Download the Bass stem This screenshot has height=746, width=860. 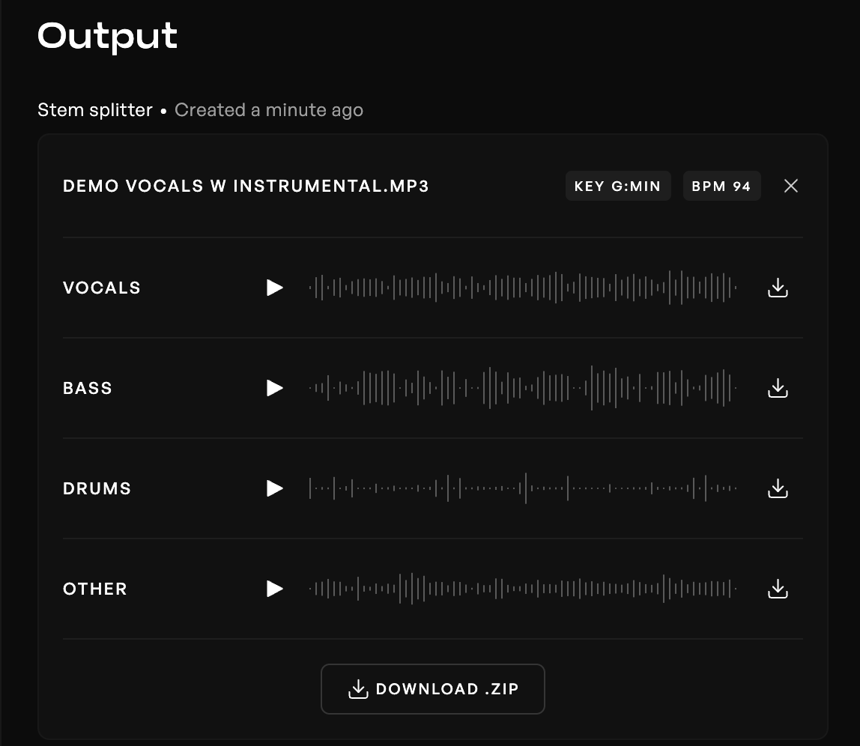pos(778,388)
